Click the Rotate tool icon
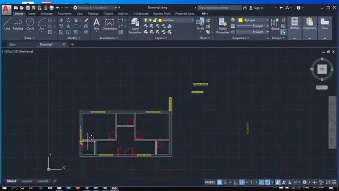Image resolution: width=339 pixels, height=191 pixels. point(68,20)
